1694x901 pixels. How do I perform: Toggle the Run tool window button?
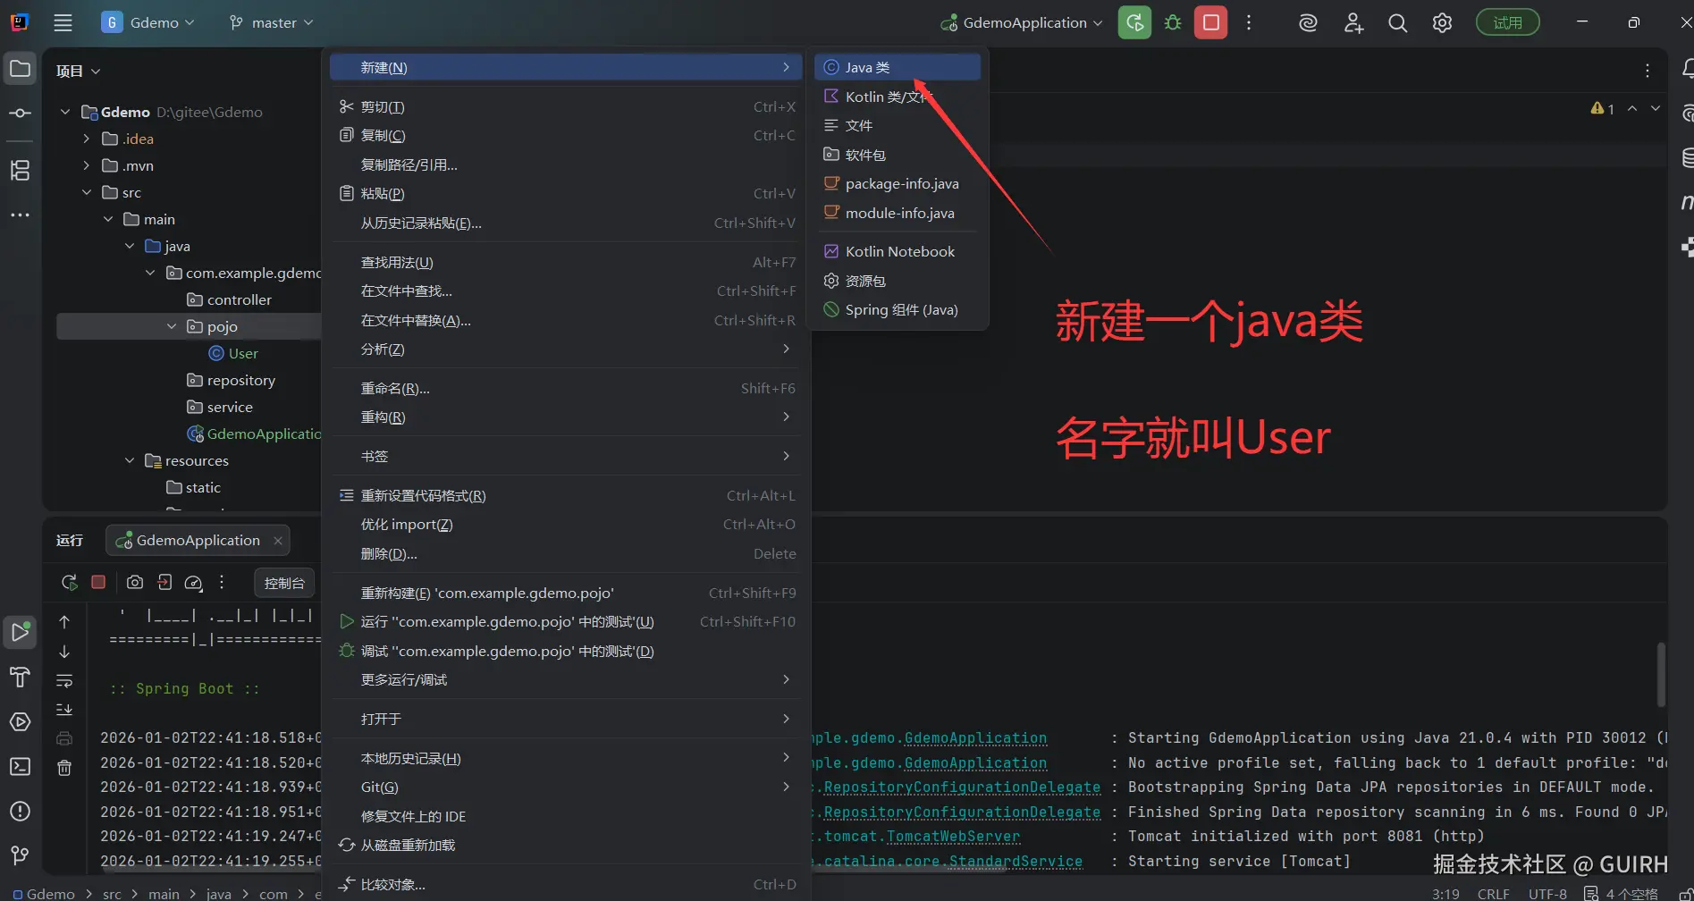(20, 632)
